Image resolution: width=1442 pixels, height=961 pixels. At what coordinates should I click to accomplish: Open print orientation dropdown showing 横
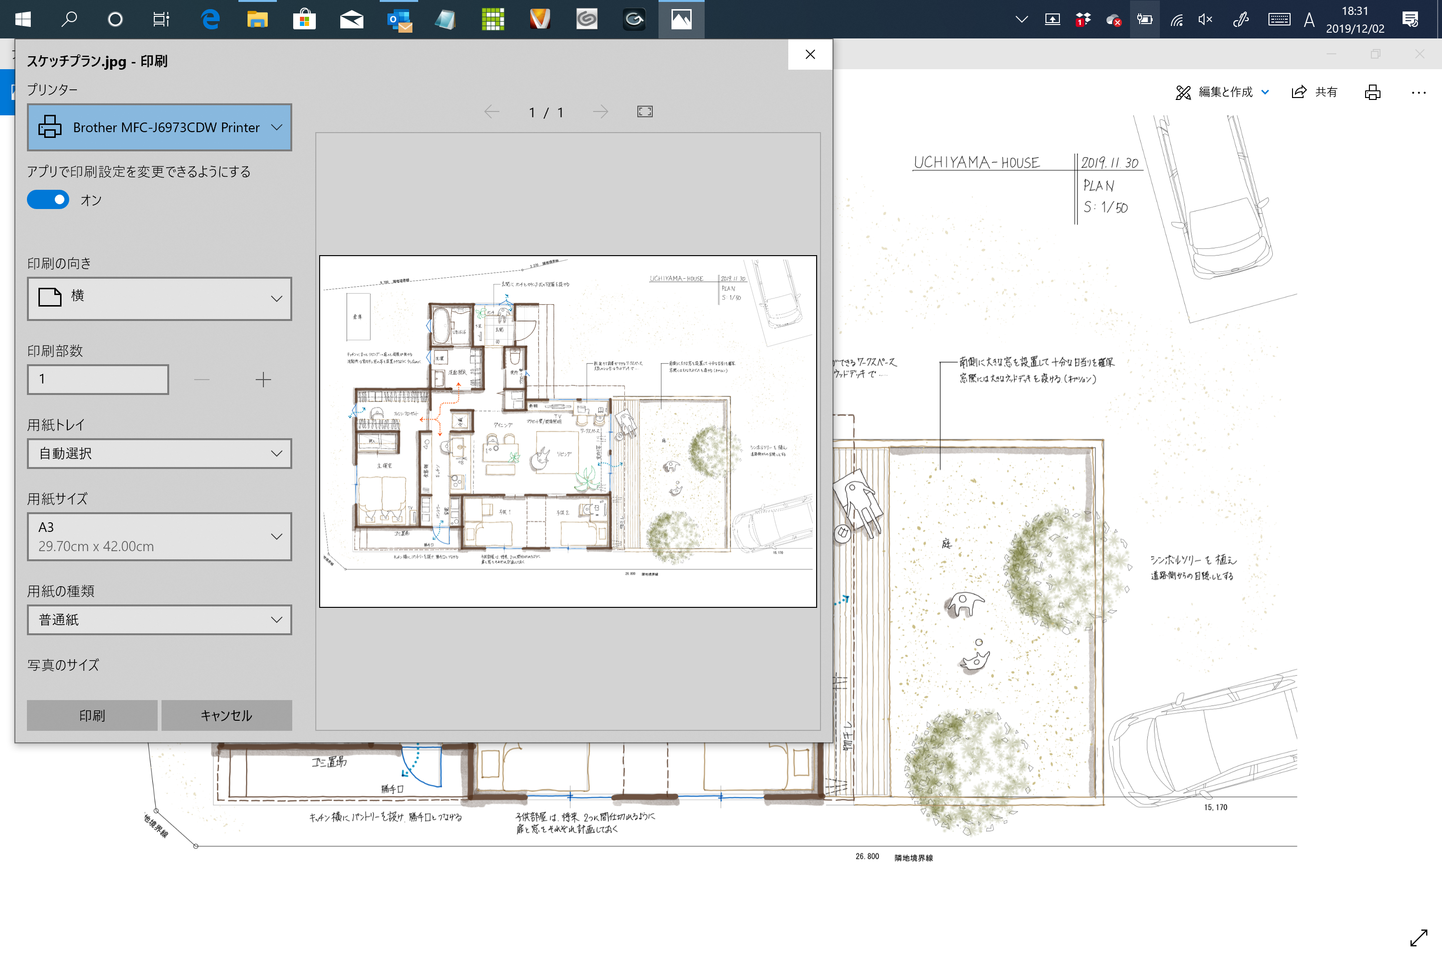[160, 298]
